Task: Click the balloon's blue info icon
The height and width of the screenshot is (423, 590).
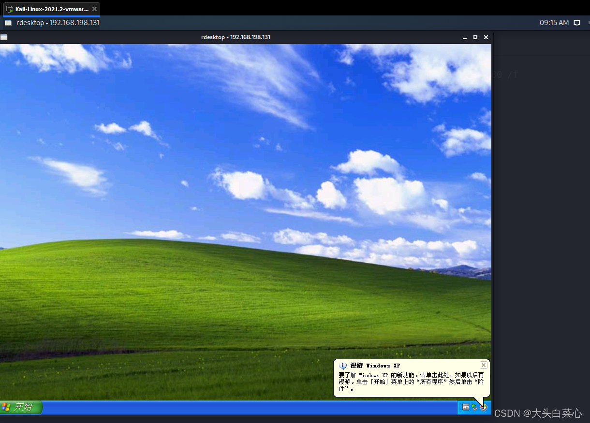Action: [343, 366]
